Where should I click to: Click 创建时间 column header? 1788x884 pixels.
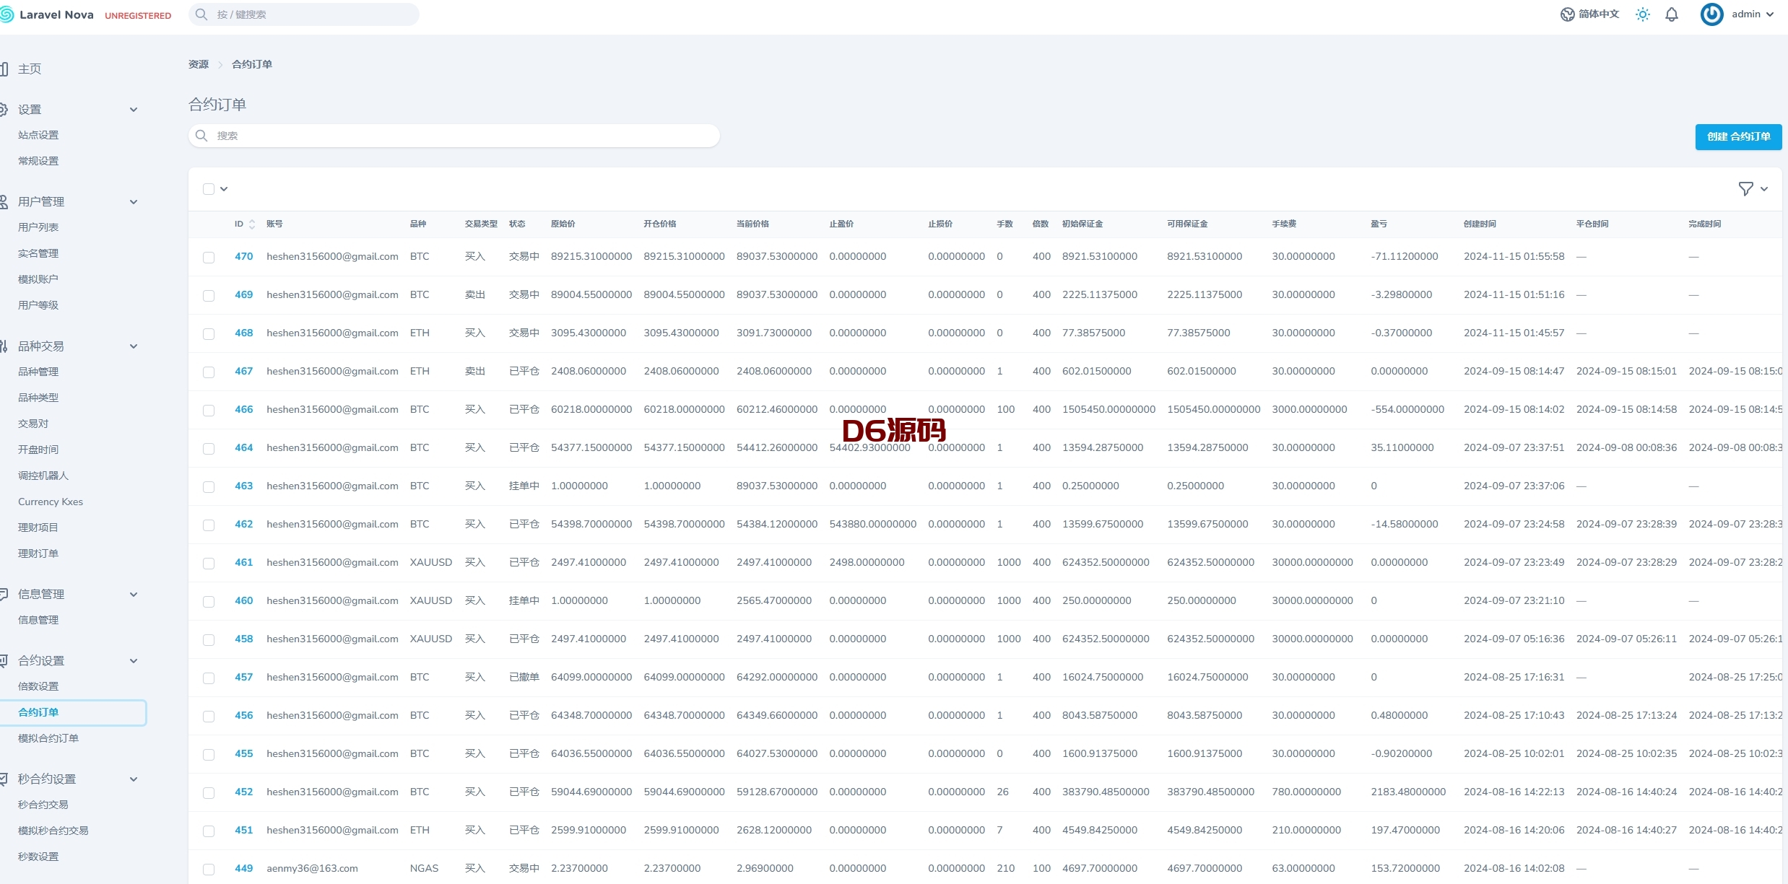(1480, 224)
